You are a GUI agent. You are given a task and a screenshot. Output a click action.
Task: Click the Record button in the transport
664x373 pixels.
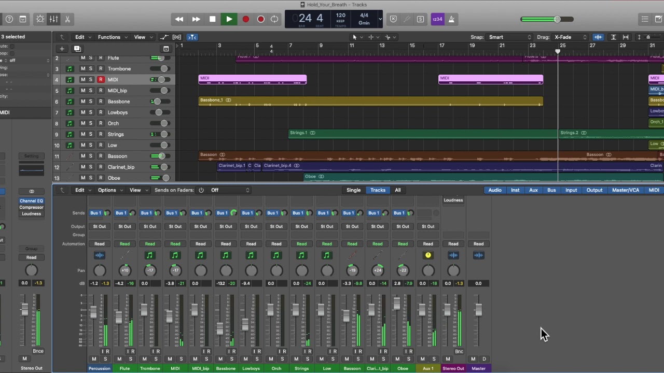click(x=245, y=19)
